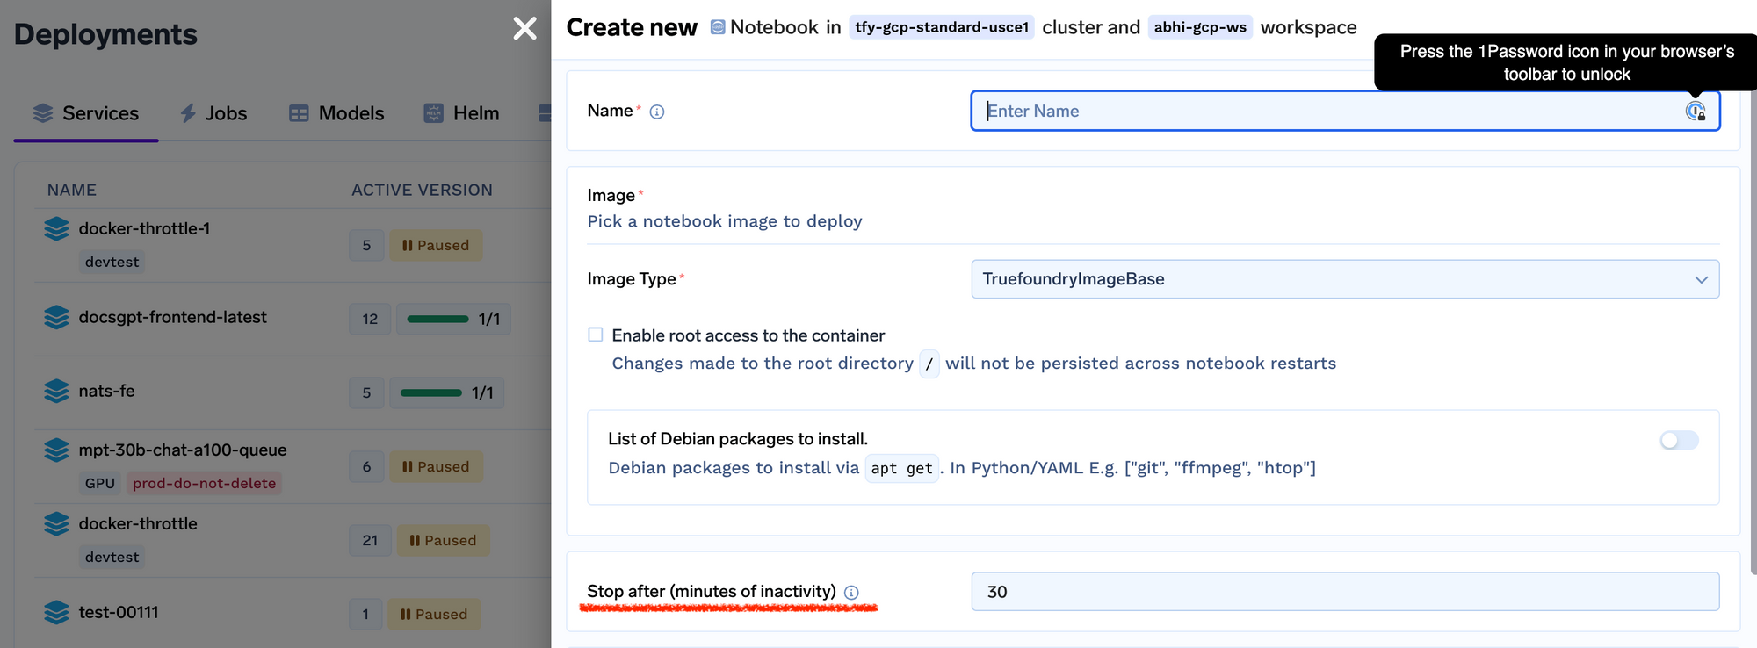Click the mpt-30b-chat-a100-queue service icon
Screen dimensions: 1757x648
56,450
